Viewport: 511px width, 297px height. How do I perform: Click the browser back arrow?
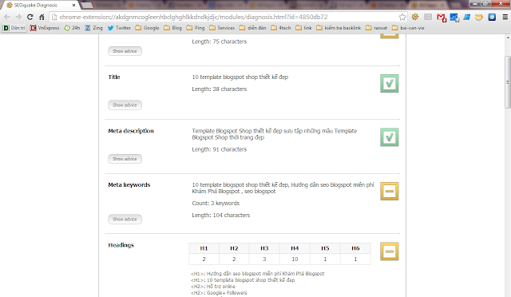pyautogui.click(x=7, y=17)
